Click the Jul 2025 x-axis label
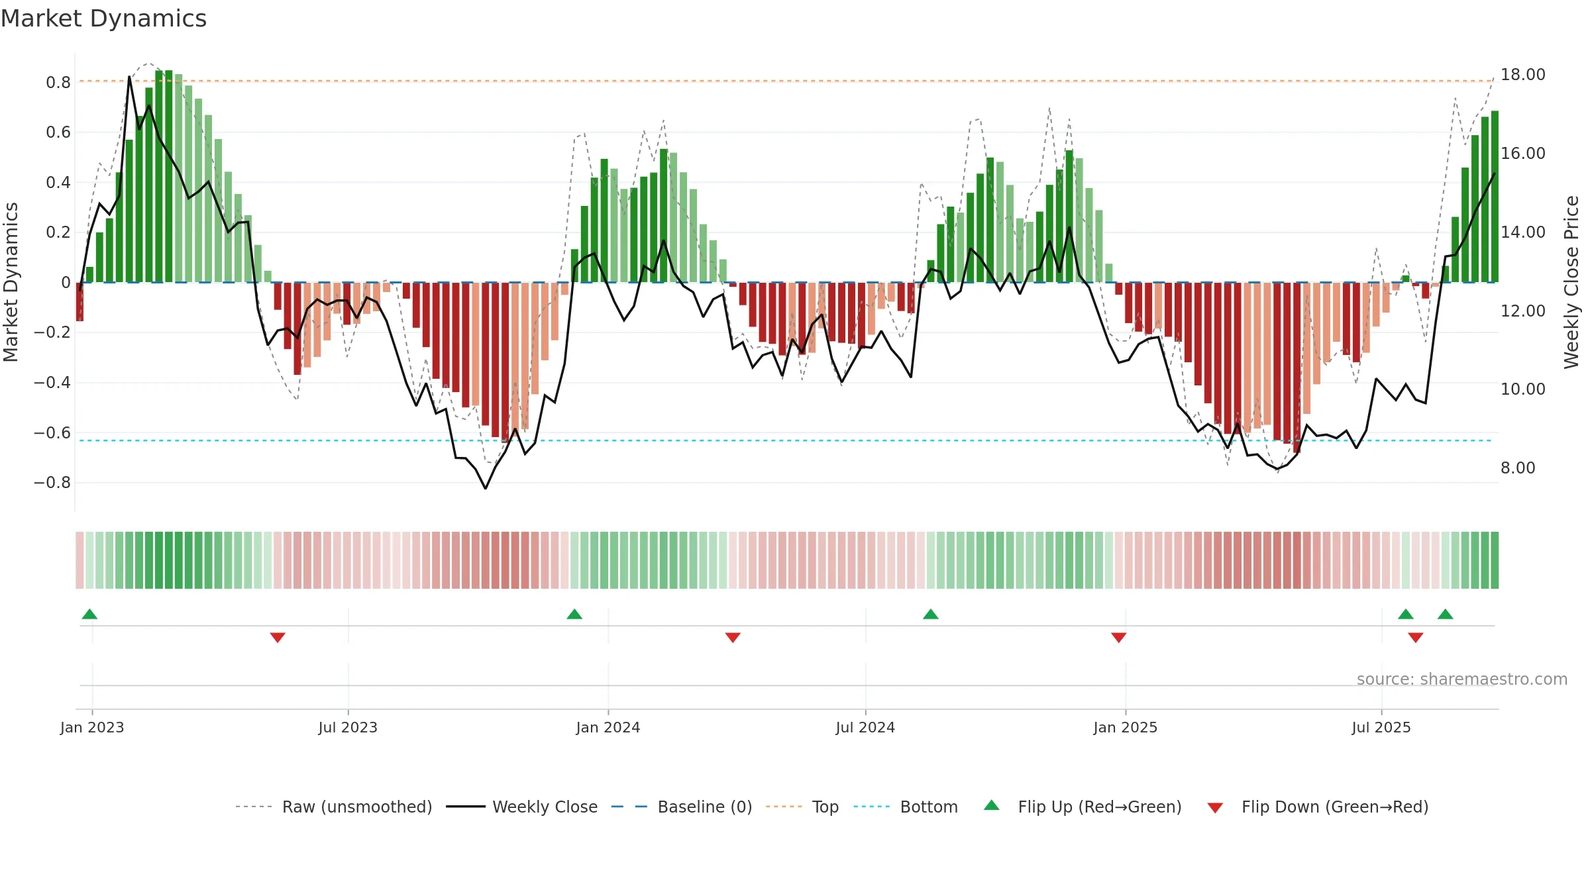The height and width of the screenshot is (894, 1590). 1381,727
